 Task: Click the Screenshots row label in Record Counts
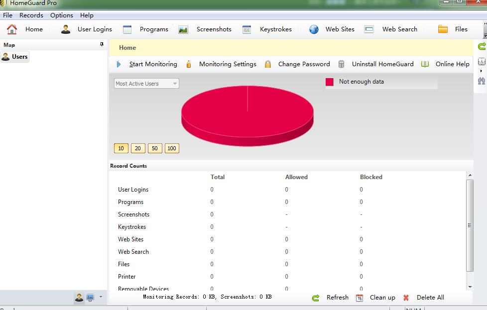click(133, 214)
